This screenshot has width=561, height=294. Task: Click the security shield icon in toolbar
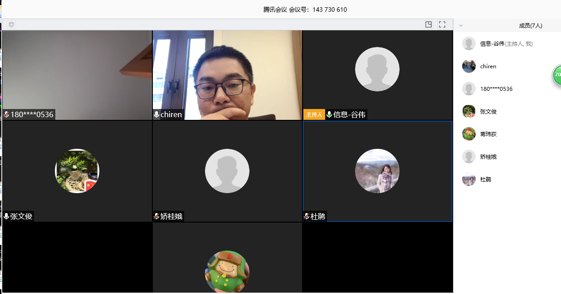[x=11, y=25]
